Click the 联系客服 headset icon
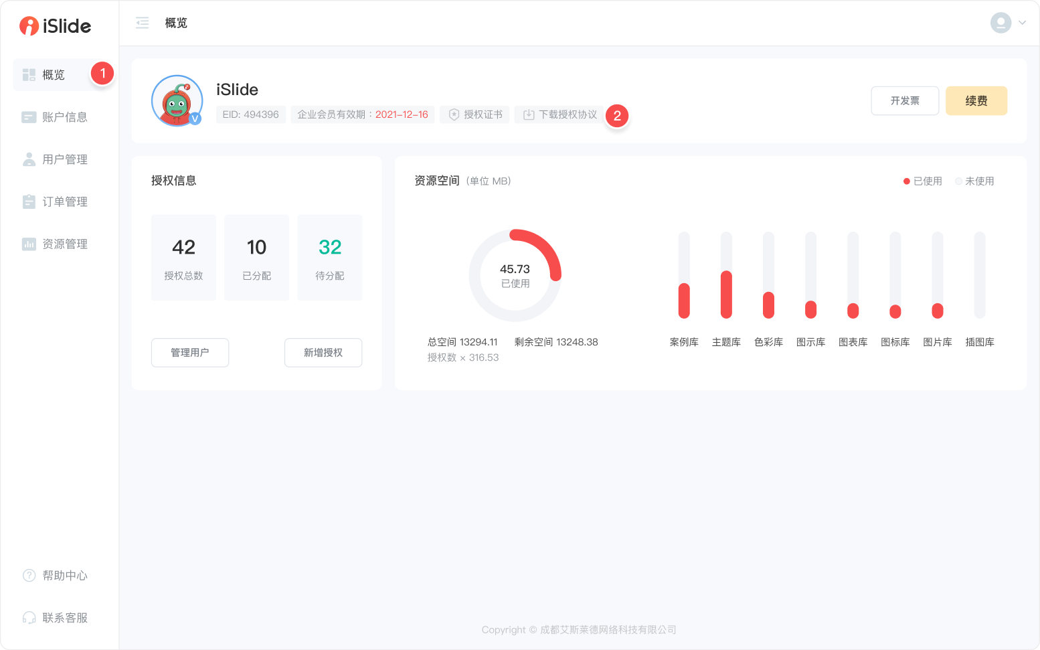The height and width of the screenshot is (650, 1040). [x=29, y=617]
